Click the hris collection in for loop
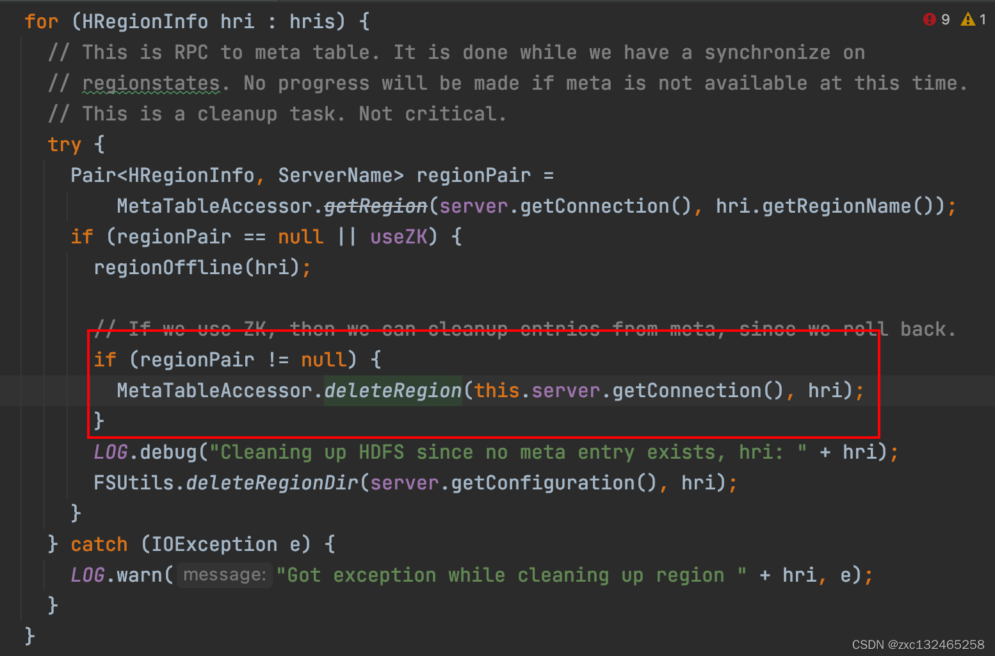Screen dimensions: 995x656 click(x=312, y=21)
